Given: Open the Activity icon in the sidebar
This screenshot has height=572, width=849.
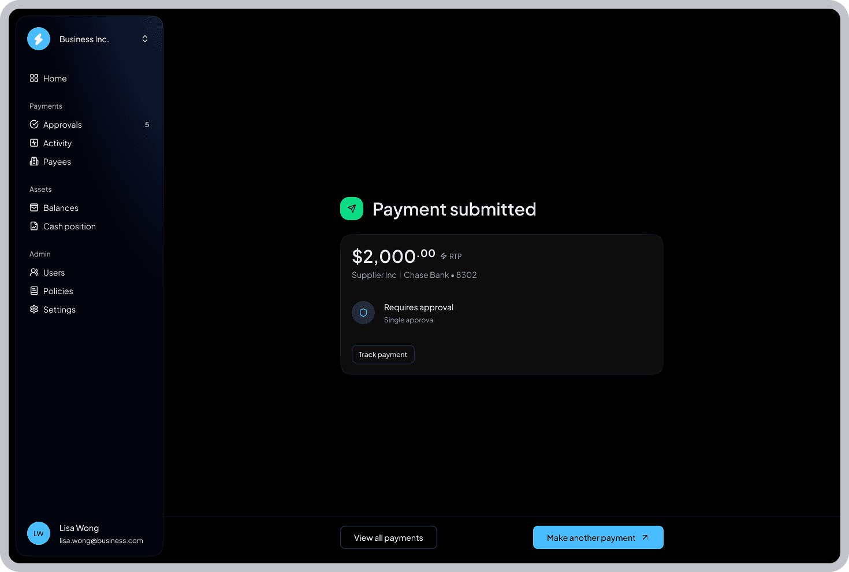Looking at the screenshot, I should (34, 143).
